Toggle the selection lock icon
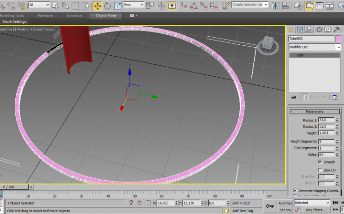Screen dimensions: 344x214 [x=139, y=203]
